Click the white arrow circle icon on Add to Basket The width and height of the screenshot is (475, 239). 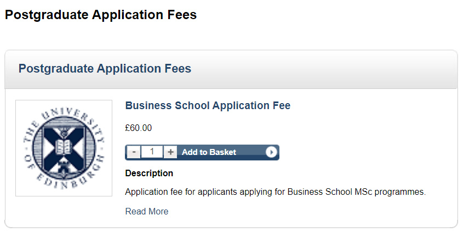click(271, 152)
